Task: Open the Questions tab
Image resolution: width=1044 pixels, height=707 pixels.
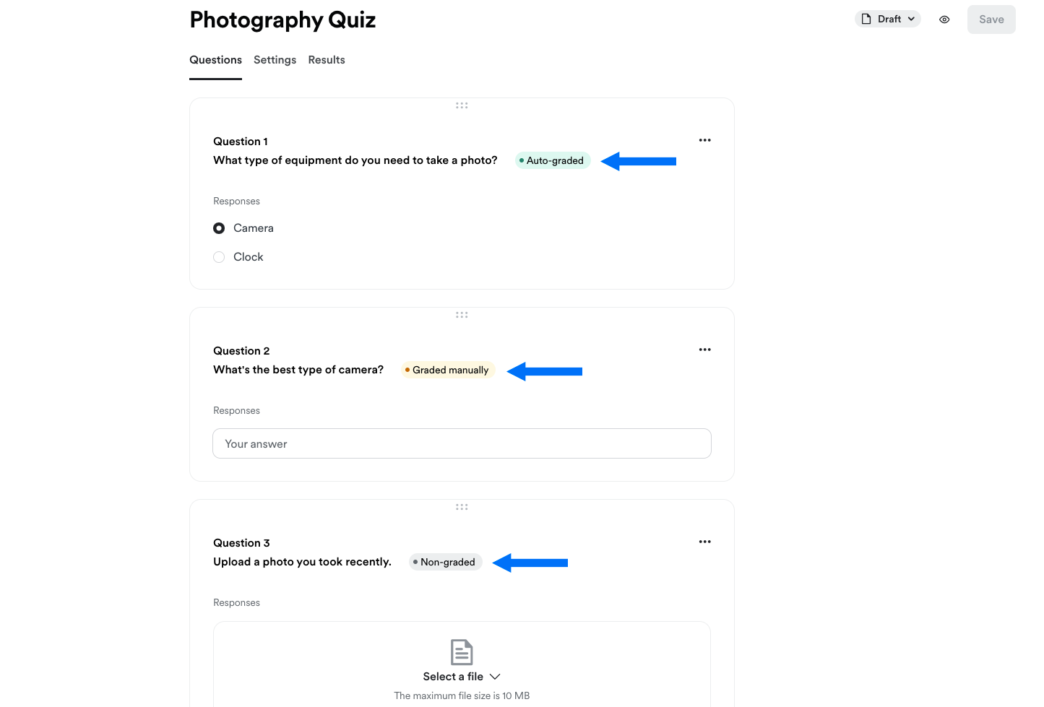Action: click(215, 60)
